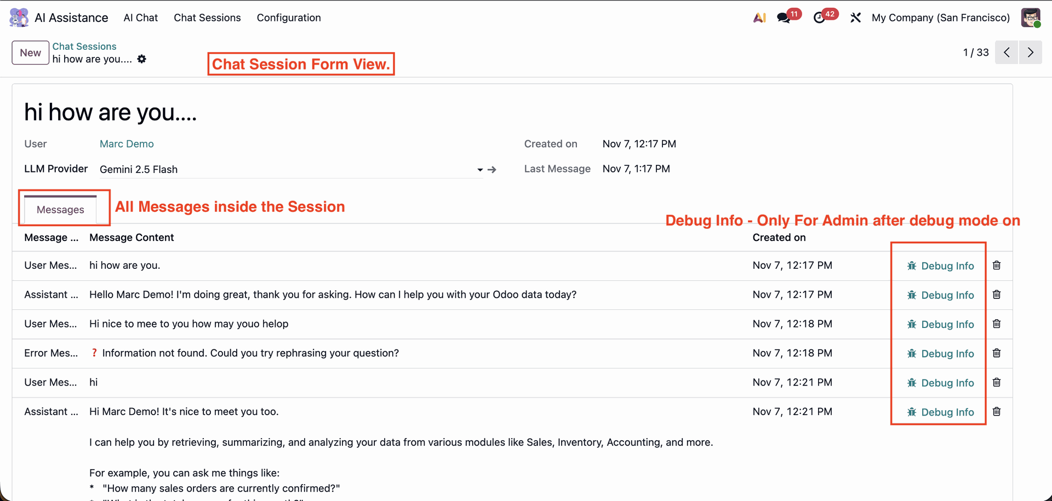Open the chat messages notification icon
Screen dimensions: 1052x501
tap(784, 18)
